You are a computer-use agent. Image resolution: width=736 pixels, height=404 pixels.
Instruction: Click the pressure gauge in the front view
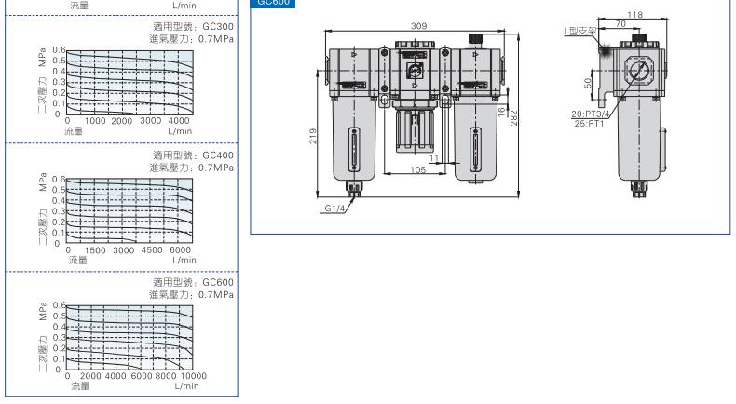[x=415, y=71]
